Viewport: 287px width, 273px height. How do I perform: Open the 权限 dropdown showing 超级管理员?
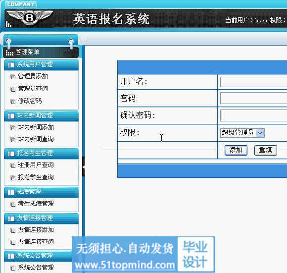[x=242, y=133]
